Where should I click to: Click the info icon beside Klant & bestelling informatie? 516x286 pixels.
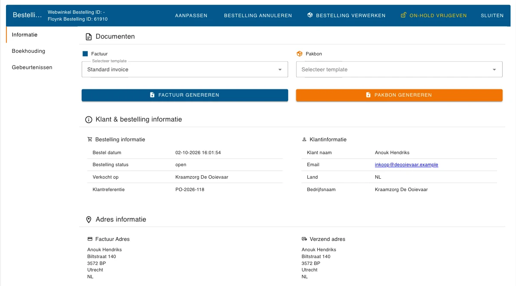pyautogui.click(x=89, y=120)
